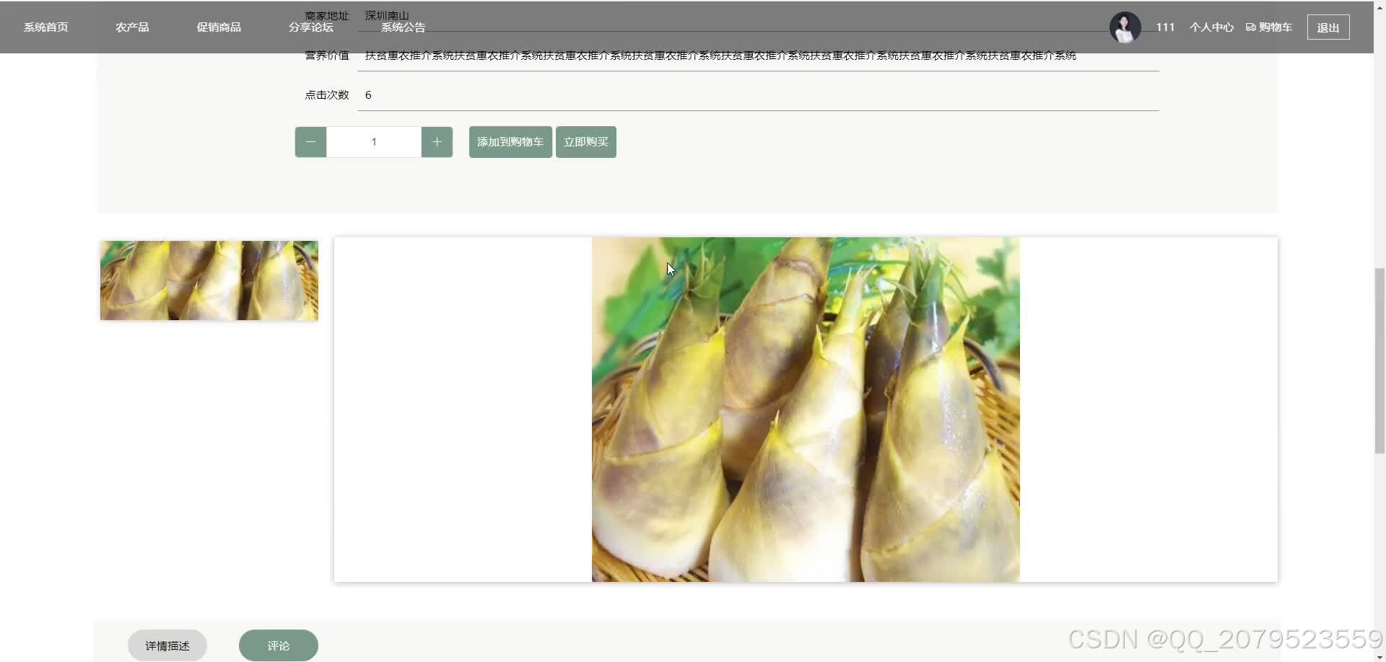Click 立即购买 buy now button
Screen dimensions: 1386x662
(x=586, y=142)
